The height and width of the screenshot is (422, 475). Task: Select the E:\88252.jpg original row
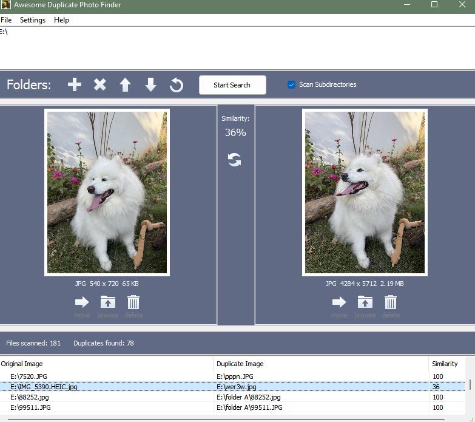(x=29, y=397)
